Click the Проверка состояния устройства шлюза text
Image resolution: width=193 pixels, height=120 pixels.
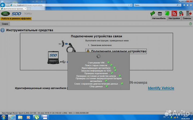tap(96, 76)
